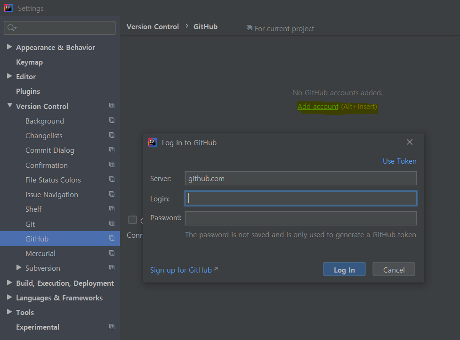The image size is (460, 340).
Task: Click project-scope icon beside Mercurial
Action: point(112,253)
